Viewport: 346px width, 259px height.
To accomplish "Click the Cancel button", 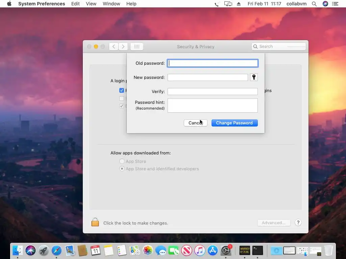I will [x=196, y=123].
